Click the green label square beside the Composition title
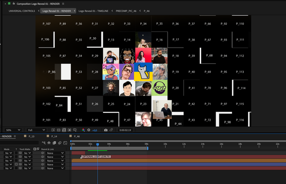 (x=9, y=3)
